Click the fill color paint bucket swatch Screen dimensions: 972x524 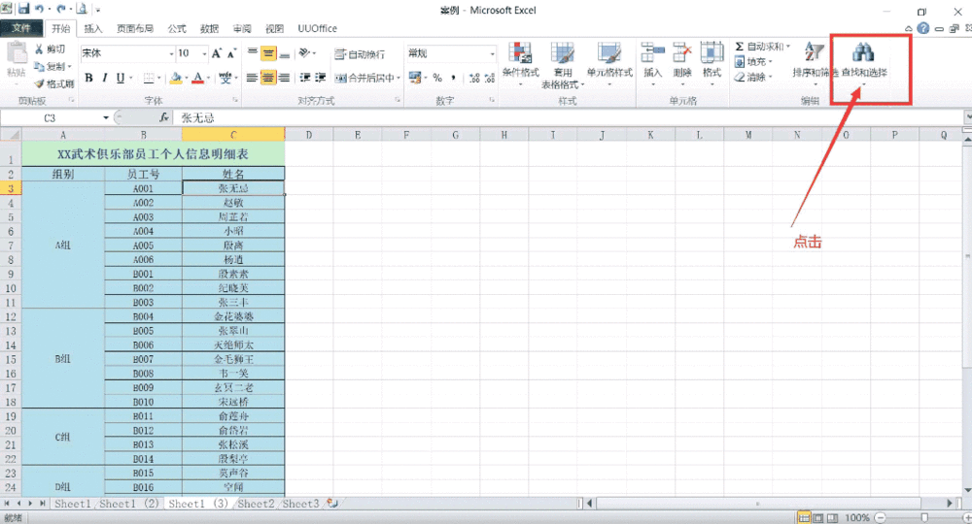tap(175, 78)
